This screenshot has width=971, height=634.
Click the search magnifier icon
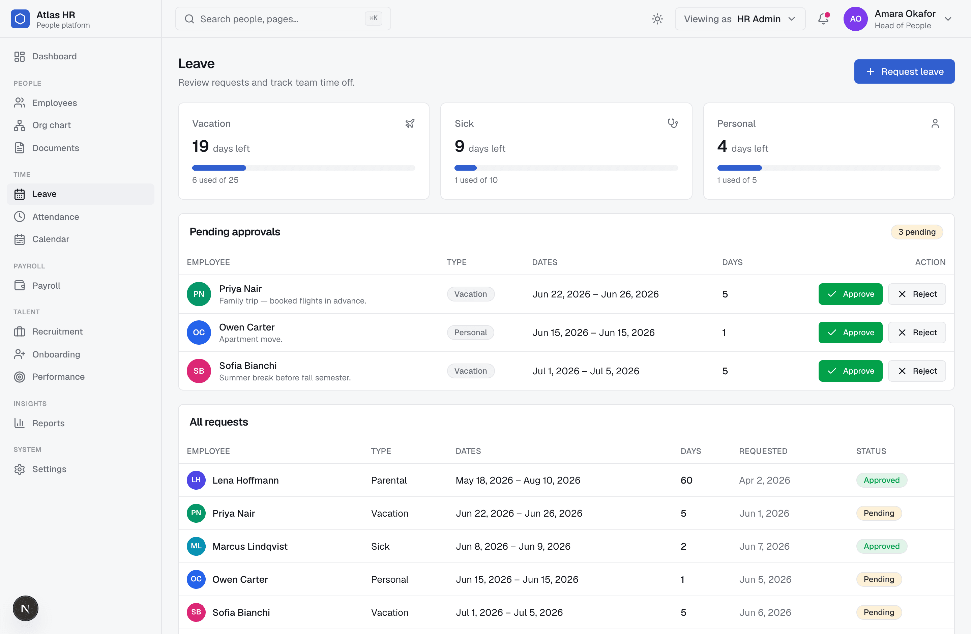pos(189,19)
